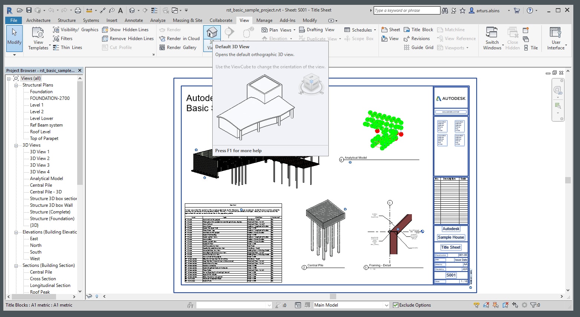580x317 pixels.
Task: Open the File tab
Action: [14, 20]
